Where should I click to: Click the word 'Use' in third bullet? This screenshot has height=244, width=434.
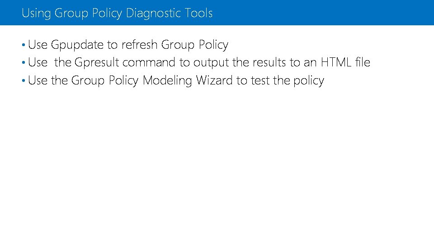[x=38, y=81]
